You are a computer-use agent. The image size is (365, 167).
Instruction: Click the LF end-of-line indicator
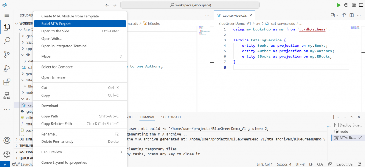click(x=311, y=164)
